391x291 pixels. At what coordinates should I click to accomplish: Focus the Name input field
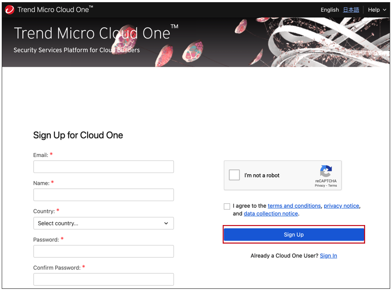[104, 195]
